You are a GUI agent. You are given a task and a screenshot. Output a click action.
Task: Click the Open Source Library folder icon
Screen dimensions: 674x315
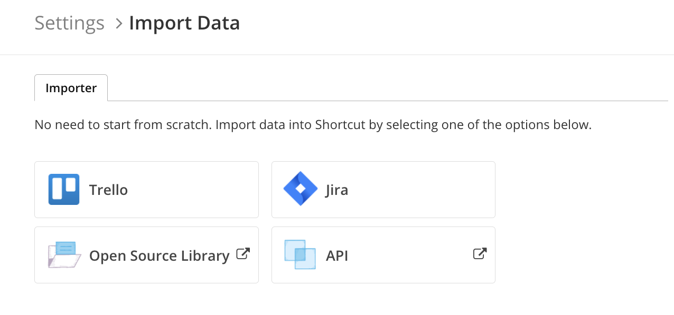tap(64, 255)
